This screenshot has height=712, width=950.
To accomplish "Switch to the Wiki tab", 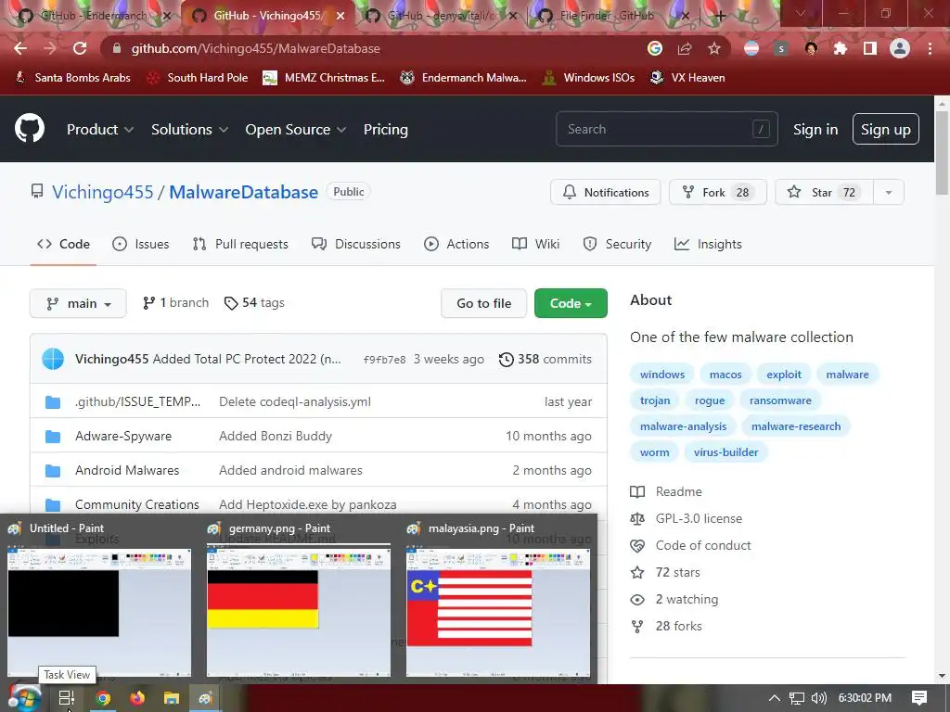I will coord(535,244).
